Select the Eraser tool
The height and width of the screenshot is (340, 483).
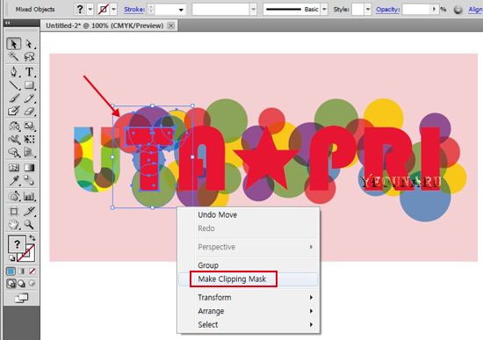[29, 111]
